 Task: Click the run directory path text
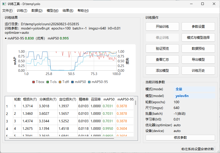[50, 24]
